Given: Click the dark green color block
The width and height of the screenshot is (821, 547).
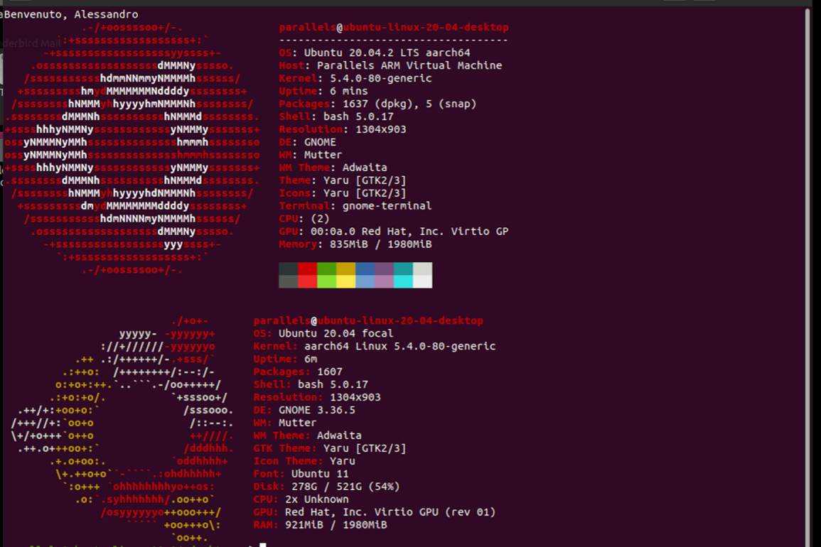Looking at the screenshot, I should 327,269.
